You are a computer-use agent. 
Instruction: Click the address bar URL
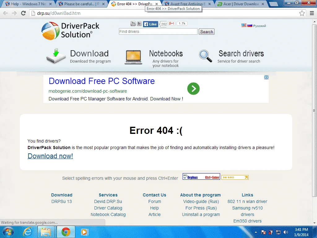[59, 13]
